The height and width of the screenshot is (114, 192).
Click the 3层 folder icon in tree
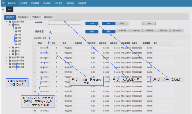16,34
